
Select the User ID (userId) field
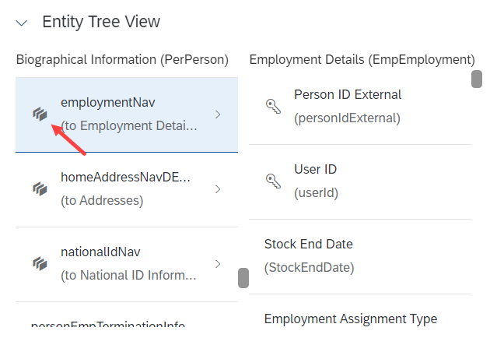pyautogui.click(x=360, y=182)
